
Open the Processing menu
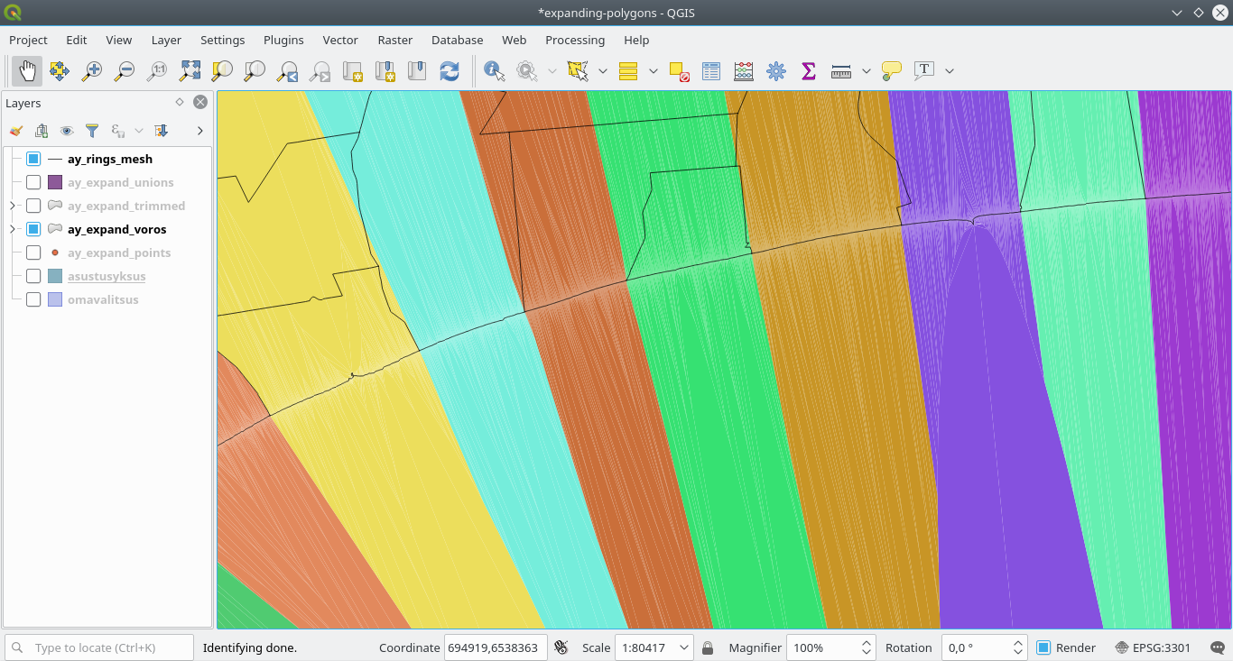tap(575, 40)
